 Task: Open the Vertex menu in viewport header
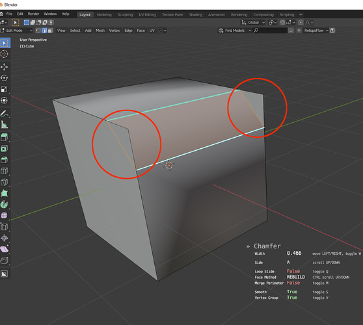[114, 31]
